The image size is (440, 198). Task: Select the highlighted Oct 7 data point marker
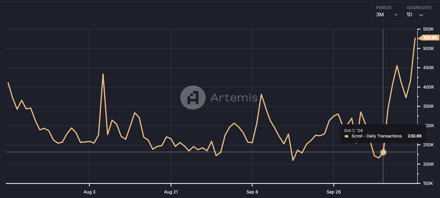pyautogui.click(x=383, y=152)
